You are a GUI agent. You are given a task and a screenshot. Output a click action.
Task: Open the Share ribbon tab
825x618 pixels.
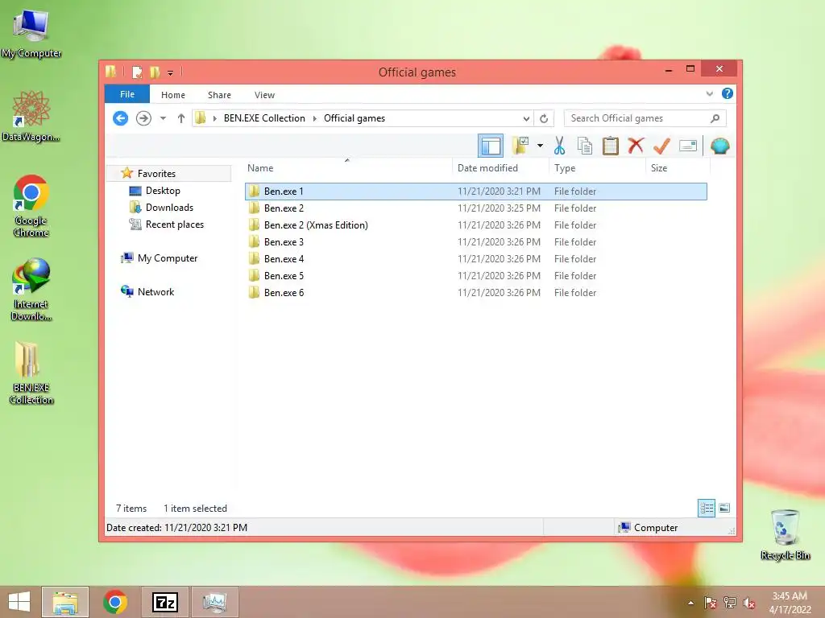[x=219, y=95]
